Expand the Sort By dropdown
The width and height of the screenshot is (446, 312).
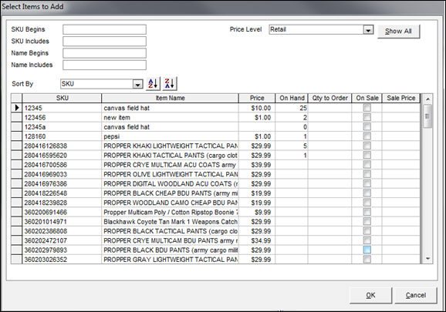[137, 84]
